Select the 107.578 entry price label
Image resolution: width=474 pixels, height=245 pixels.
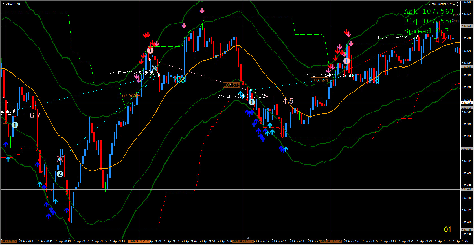pos(232,85)
